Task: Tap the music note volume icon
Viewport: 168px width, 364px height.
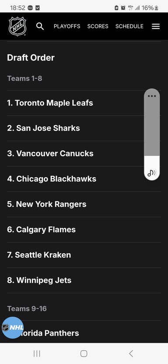Action: click(x=152, y=173)
